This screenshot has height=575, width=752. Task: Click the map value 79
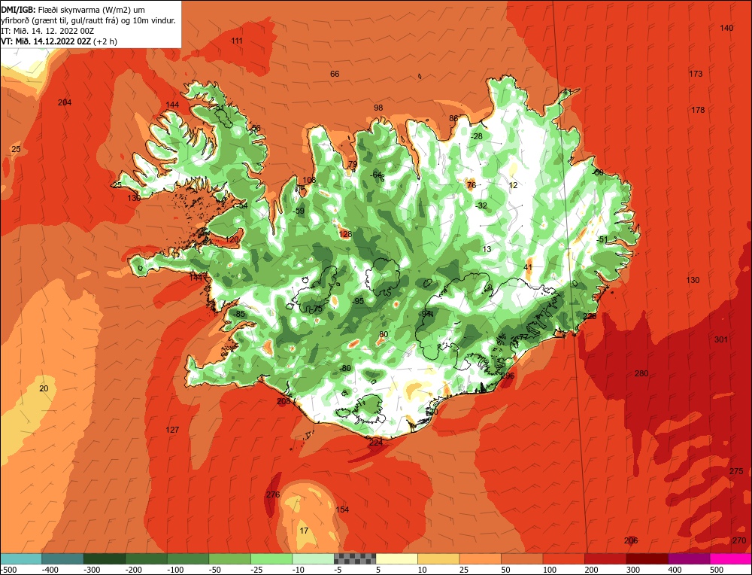click(x=353, y=165)
